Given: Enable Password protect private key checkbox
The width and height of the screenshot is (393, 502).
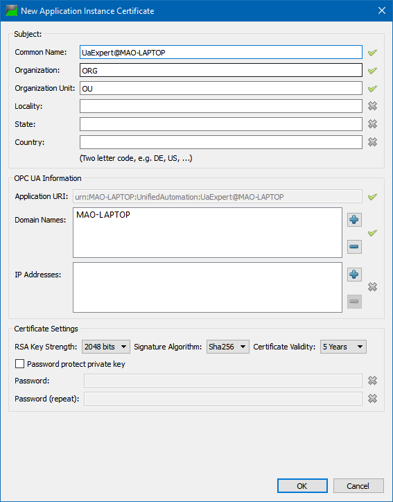Looking at the screenshot, I should pos(20,364).
